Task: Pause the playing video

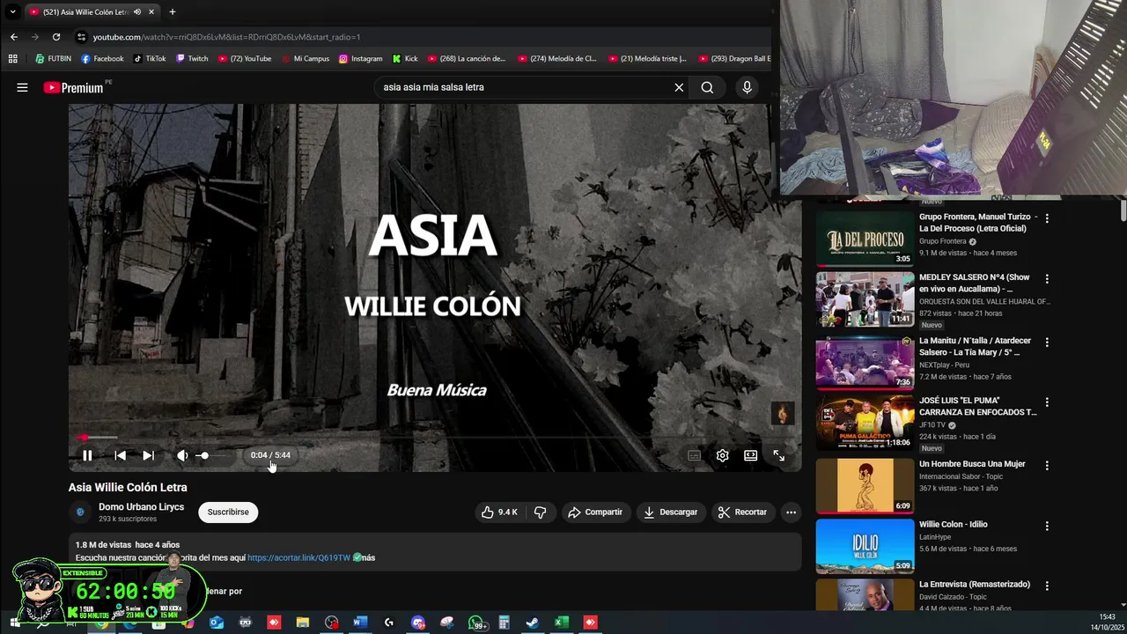Action: point(87,455)
